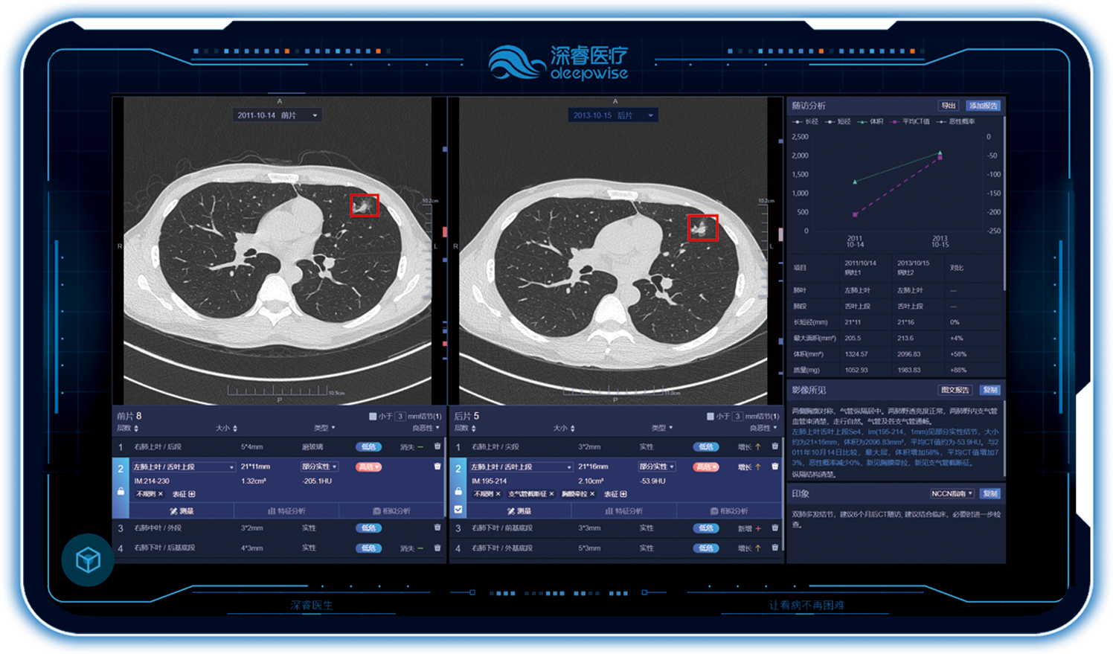1113x654 pixels.
Task: Switch to the 相似分析 tab in 后片 nodule 2
Action: pyautogui.click(x=729, y=510)
